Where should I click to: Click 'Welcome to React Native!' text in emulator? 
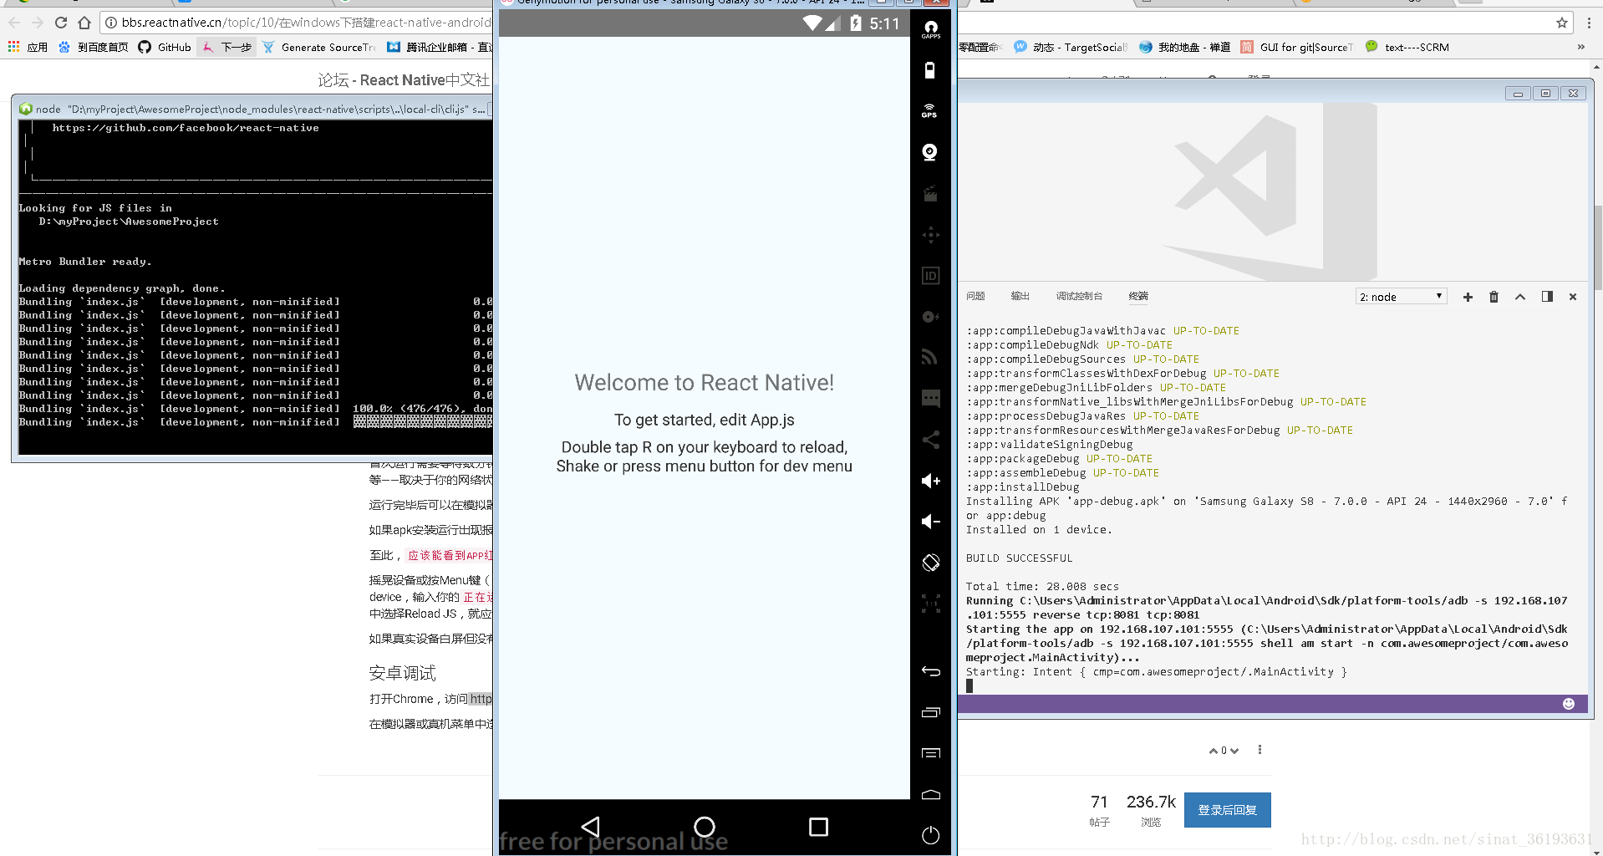705,383
